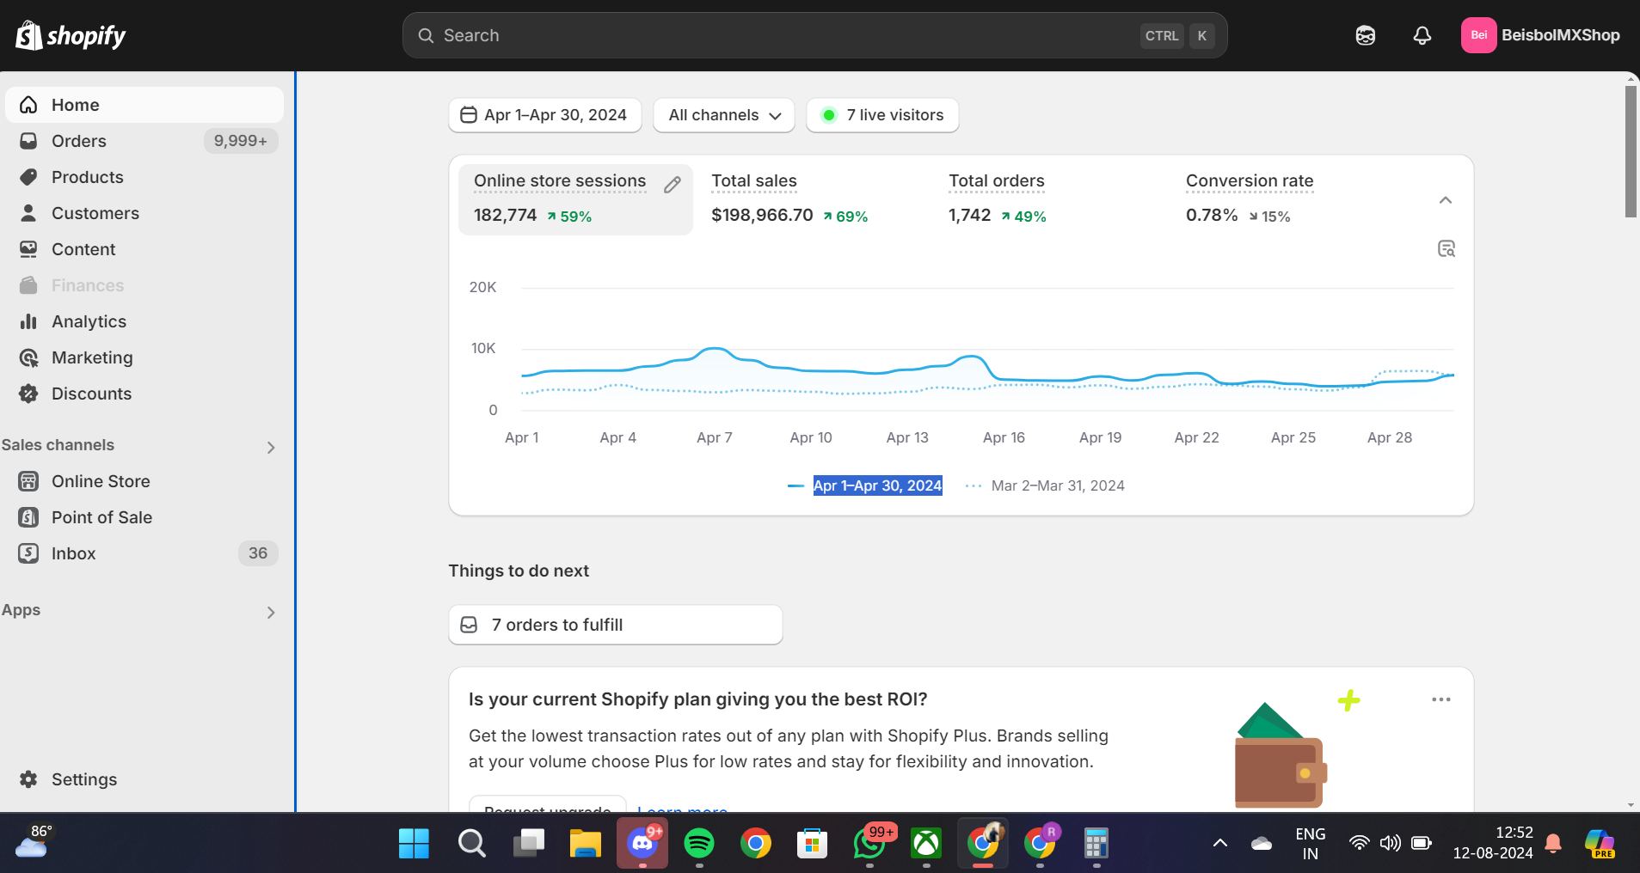Screen dimensions: 1640x873
Task: Open the view report icon
Action: tap(1447, 248)
